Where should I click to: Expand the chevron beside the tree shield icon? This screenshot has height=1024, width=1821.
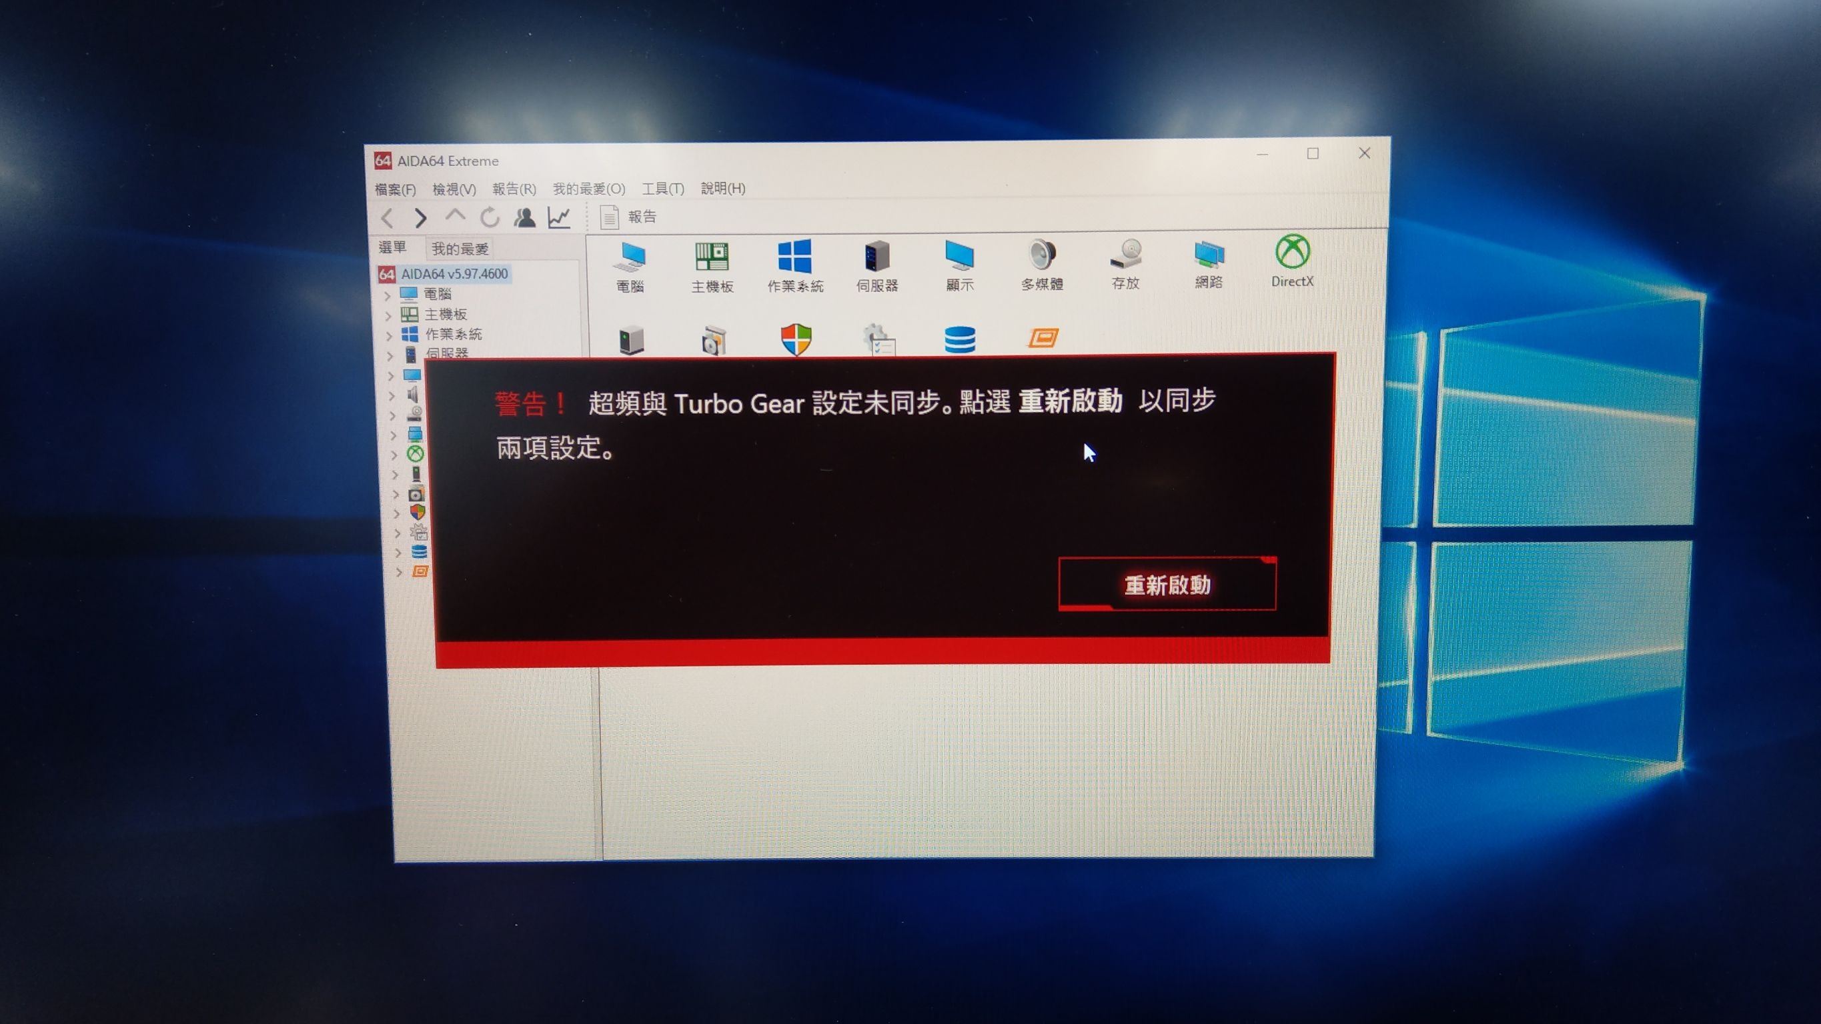pos(396,514)
